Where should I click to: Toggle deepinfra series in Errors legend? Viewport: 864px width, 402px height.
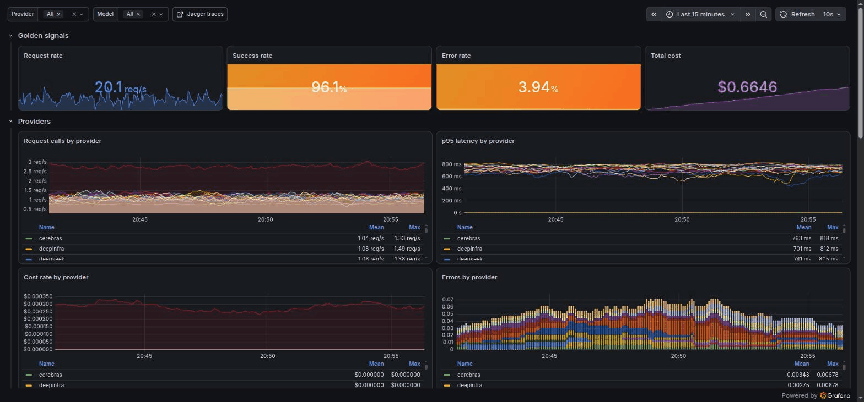(469, 385)
